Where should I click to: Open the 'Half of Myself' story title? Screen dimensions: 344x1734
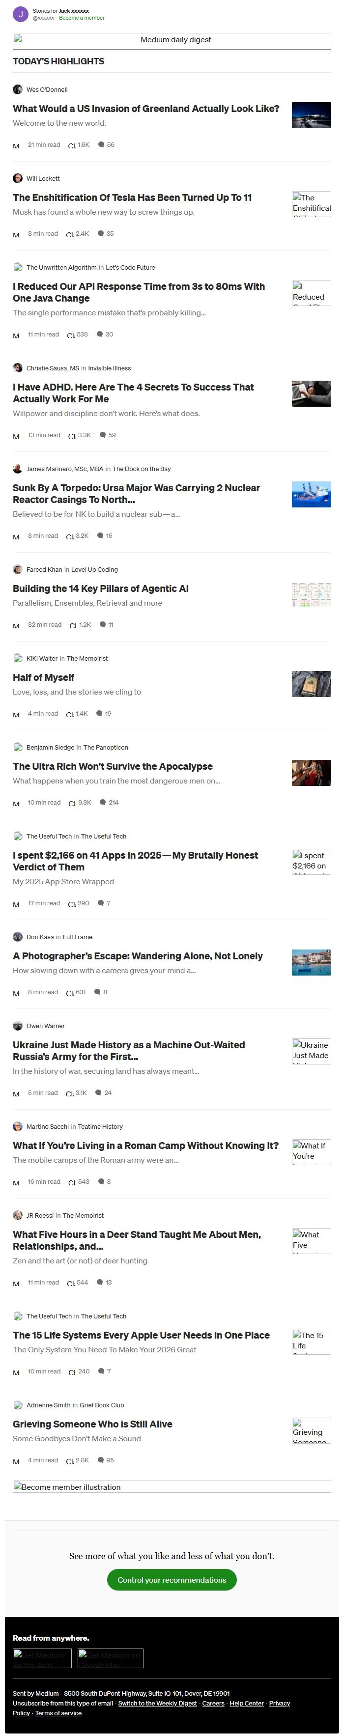point(43,677)
